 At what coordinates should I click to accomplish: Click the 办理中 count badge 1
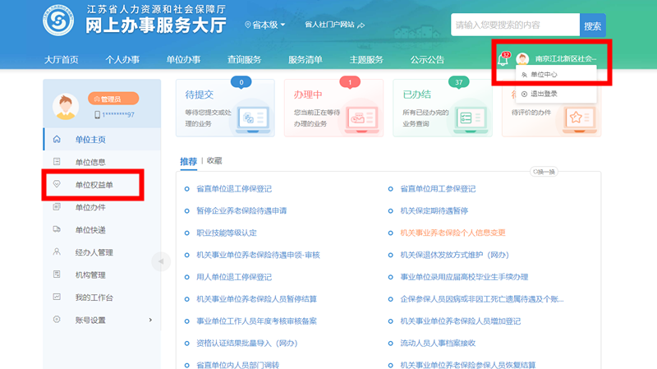coord(350,82)
